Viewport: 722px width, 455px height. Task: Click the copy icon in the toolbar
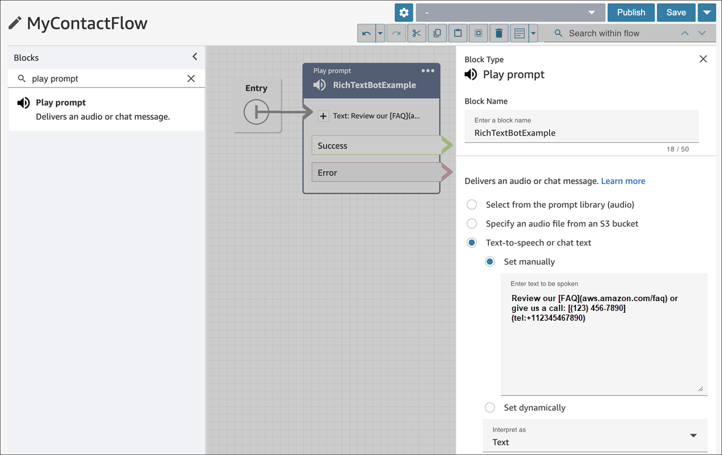coord(437,33)
